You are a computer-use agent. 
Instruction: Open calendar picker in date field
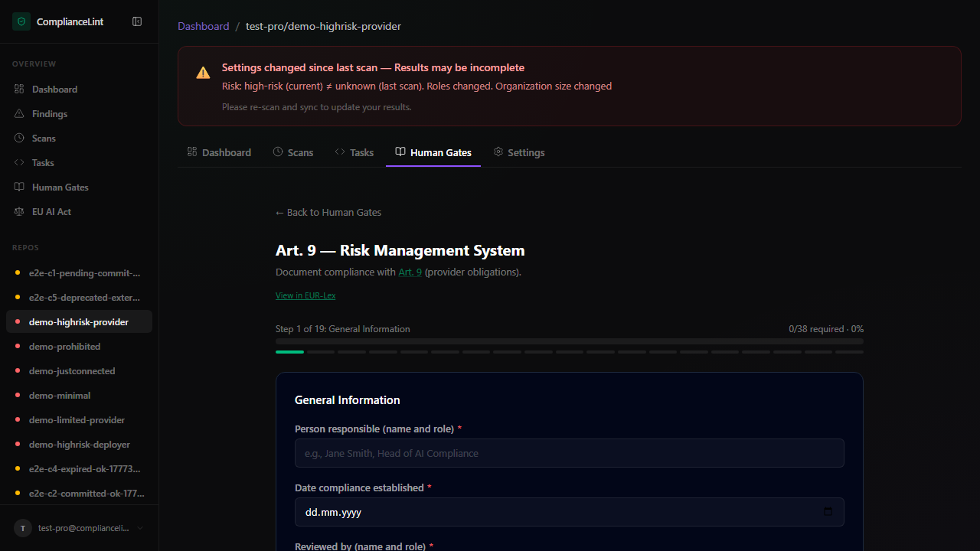pyautogui.click(x=827, y=512)
